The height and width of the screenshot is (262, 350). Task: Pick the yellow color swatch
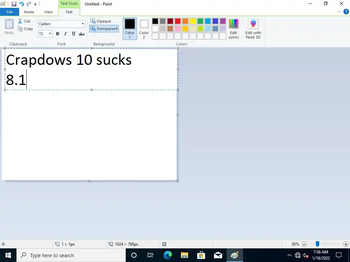193,21
